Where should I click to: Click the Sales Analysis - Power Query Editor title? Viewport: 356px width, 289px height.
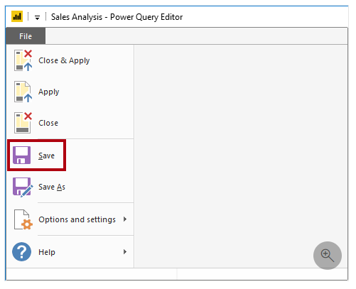pos(117,17)
